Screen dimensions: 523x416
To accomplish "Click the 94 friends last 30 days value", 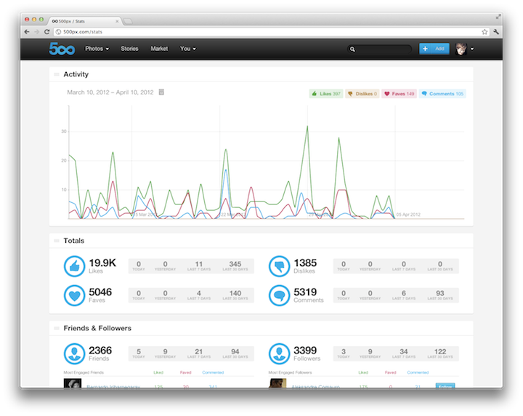I will [235, 351].
